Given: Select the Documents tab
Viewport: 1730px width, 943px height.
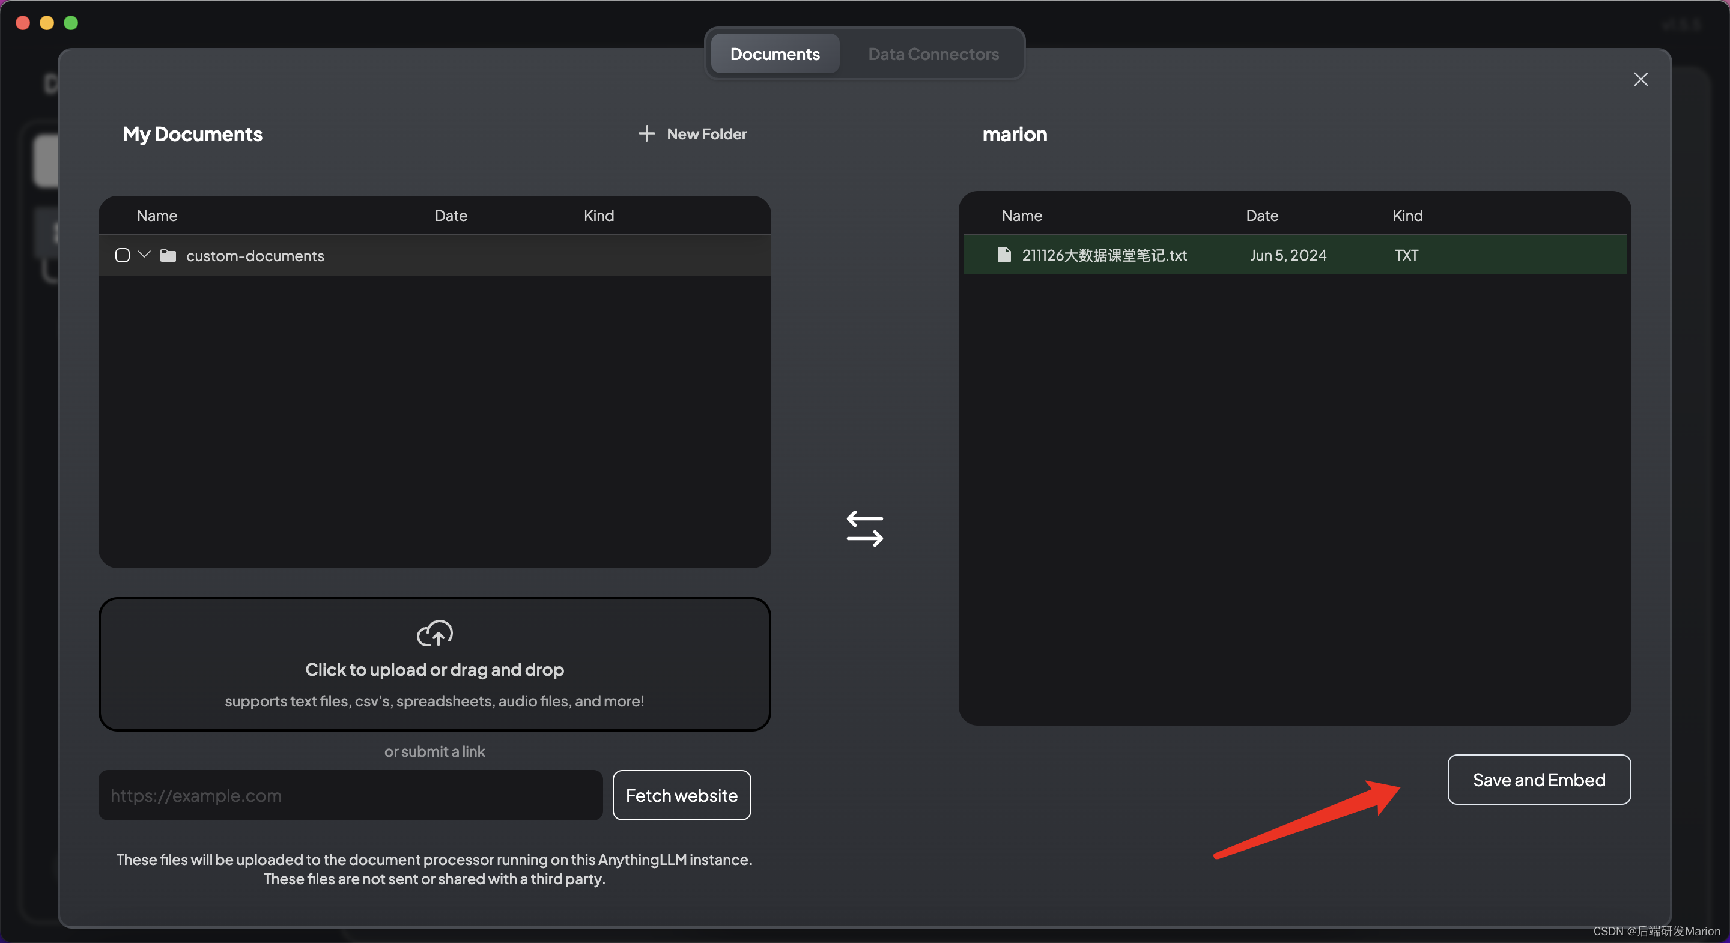Looking at the screenshot, I should point(774,53).
